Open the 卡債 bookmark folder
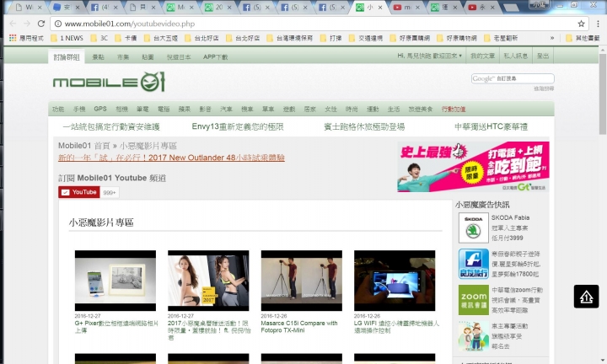Viewport: 607px width, 364px height. pyautogui.click(x=126, y=38)
